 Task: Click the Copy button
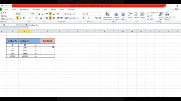[5, 16]
